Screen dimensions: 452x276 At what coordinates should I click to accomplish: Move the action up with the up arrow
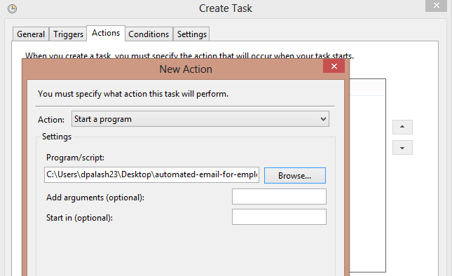pos(402,127)
